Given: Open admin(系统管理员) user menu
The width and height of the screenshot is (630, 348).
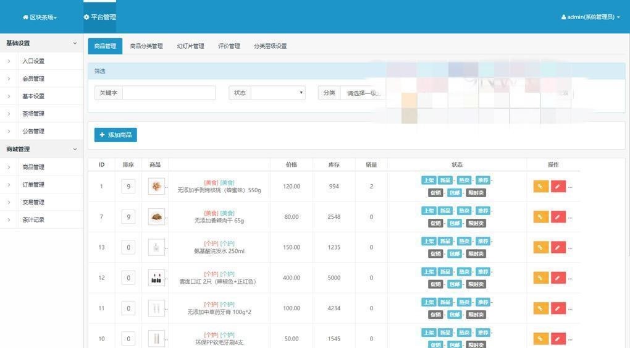Looking at the screenshot, I should (590, 17).
